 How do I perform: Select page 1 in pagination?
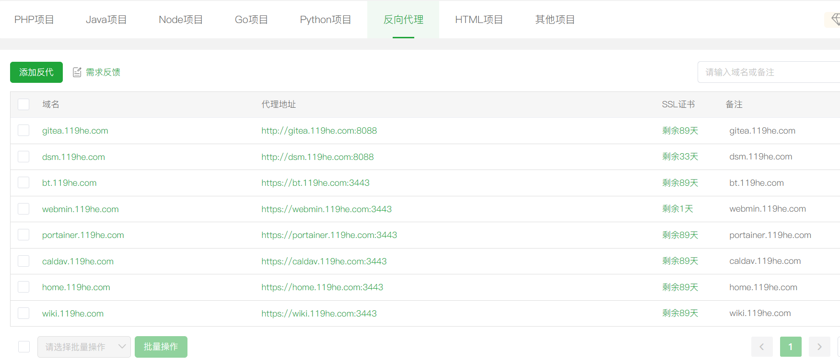pos(790,347)
